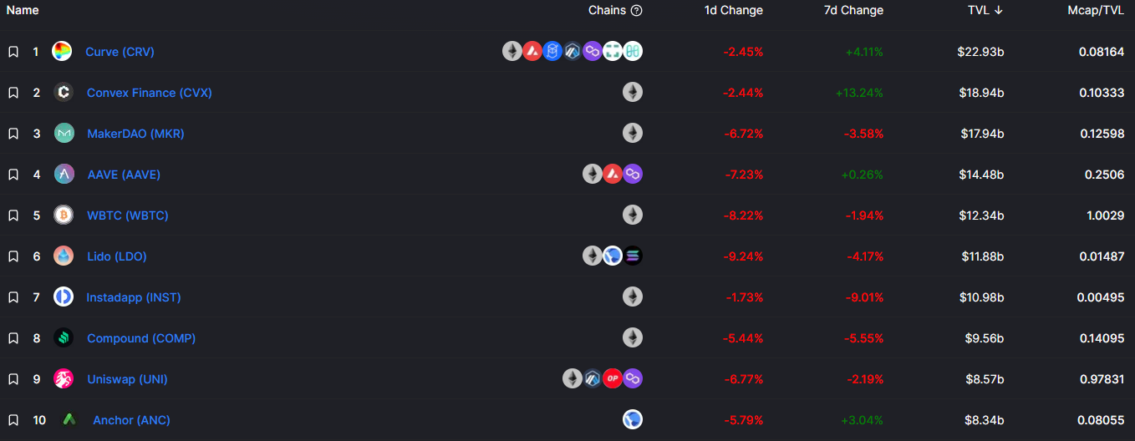1135x441 pixels.
Task: Click the Terra chain icon in Anchor row
Action: pyautogui.click(x=633, y=420)
